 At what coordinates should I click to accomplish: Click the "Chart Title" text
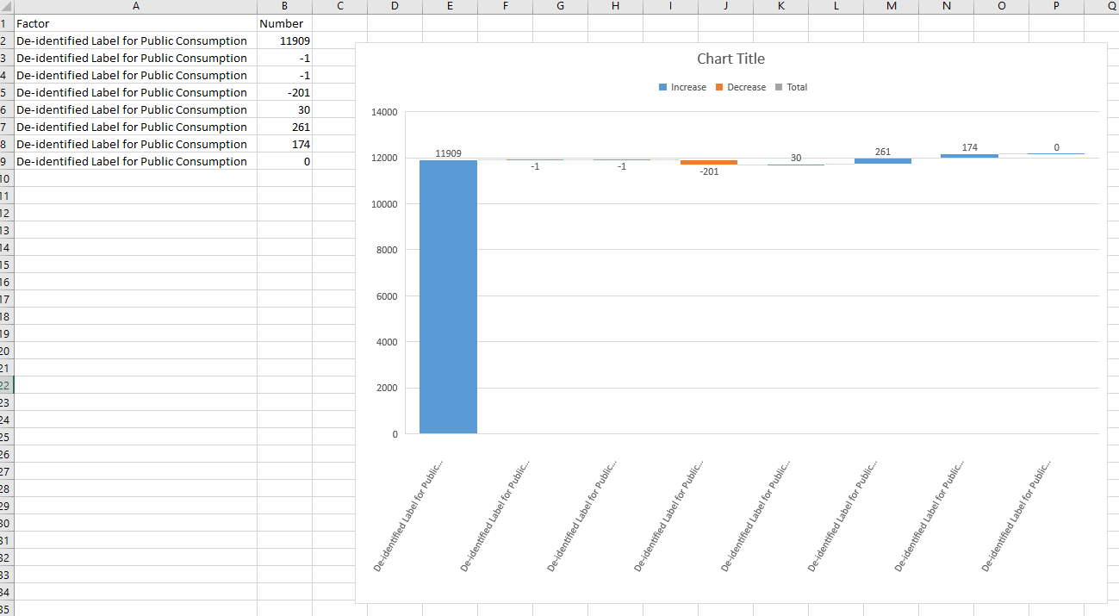(x=730, y=59)
